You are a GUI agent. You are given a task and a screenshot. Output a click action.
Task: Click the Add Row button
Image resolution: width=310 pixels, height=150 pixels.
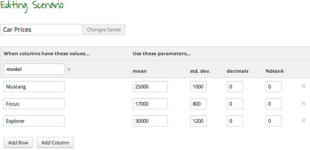(18, 143)
